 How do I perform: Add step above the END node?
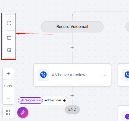(x=72, y=96)
